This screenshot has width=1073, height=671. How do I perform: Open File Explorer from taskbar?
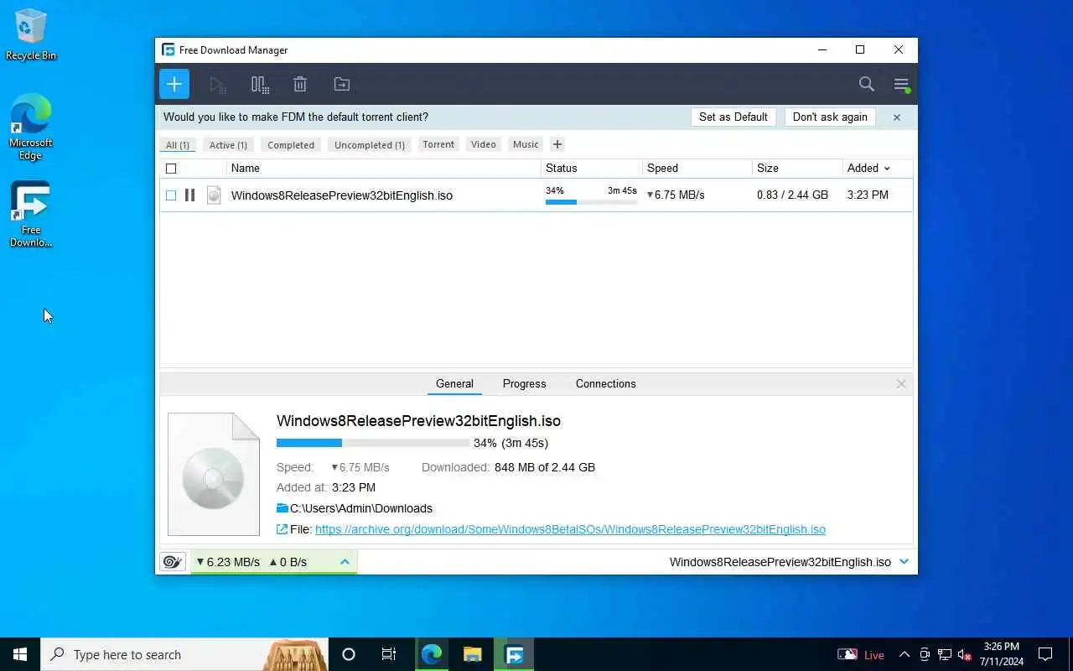(473, 654)
